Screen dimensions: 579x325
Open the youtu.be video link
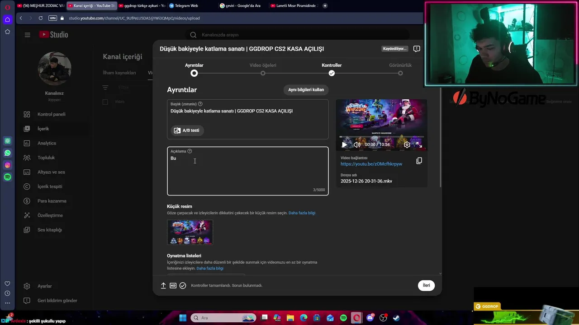371,164
